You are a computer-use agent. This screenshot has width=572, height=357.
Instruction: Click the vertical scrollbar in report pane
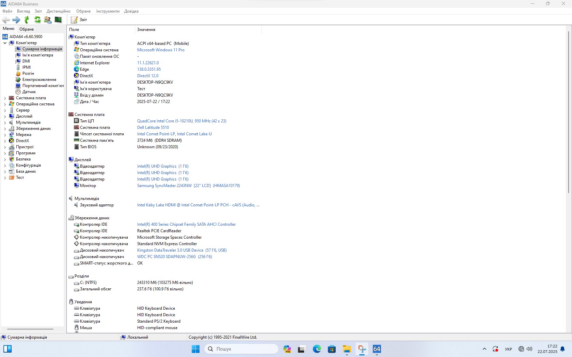click(568, 112)
